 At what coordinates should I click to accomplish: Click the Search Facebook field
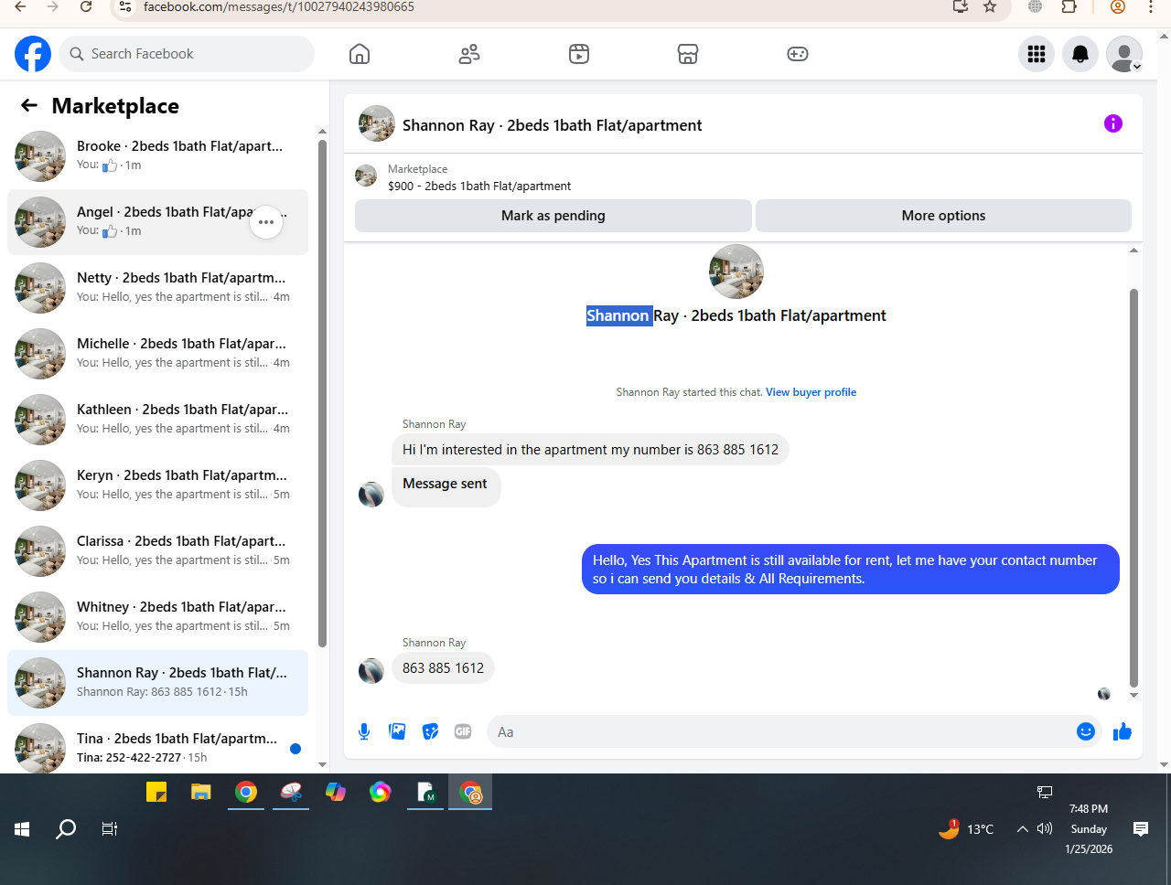click(x=187, y=54)
